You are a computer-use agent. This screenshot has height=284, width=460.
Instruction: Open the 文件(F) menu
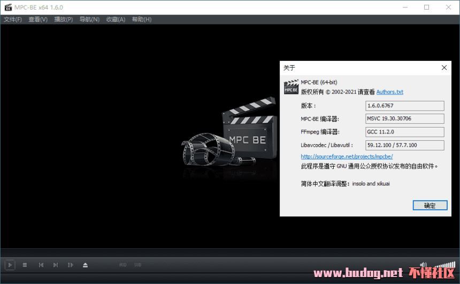(13, 19)
